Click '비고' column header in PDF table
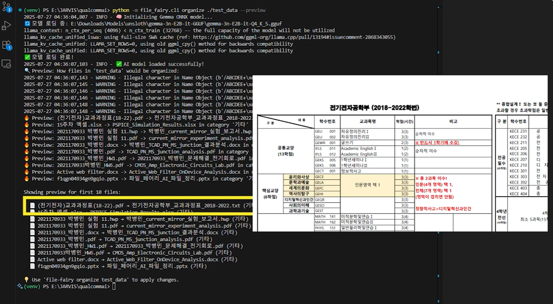Screen dimensions: 553x304 (453, 121)
